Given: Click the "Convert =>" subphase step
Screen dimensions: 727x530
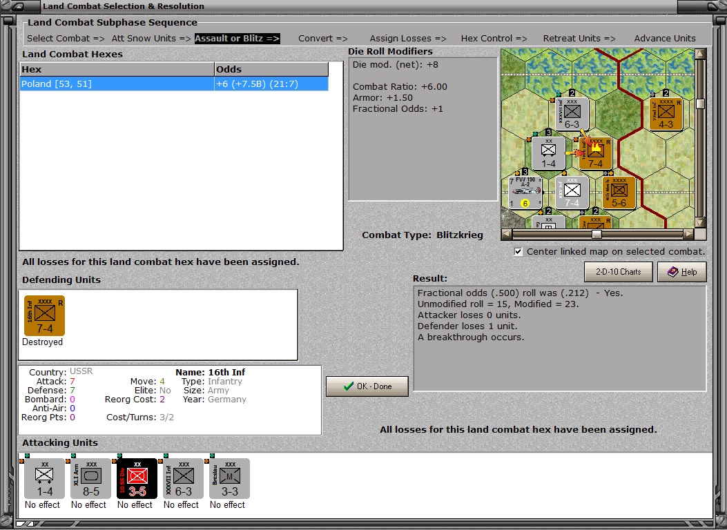Looking at the screenshot, I should coord(322,38).
